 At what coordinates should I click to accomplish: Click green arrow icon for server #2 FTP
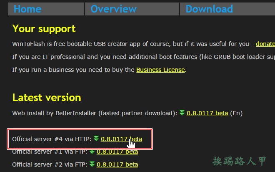pyautogui.click(x=92, y=164)
